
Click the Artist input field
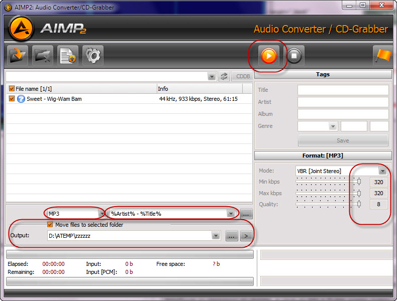click(x=343, y=102)
